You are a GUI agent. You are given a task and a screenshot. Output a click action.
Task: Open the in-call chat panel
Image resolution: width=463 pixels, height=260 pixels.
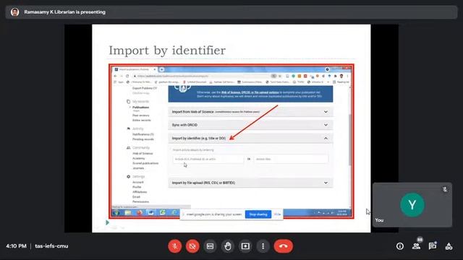[x=433, y=246]
